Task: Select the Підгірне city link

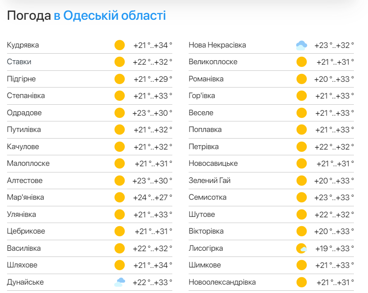Action: tap(21, 79)
